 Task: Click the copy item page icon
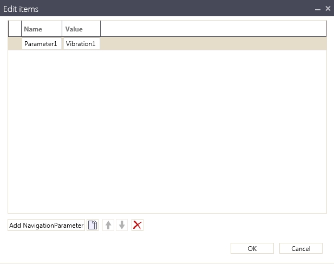[93, 226]
